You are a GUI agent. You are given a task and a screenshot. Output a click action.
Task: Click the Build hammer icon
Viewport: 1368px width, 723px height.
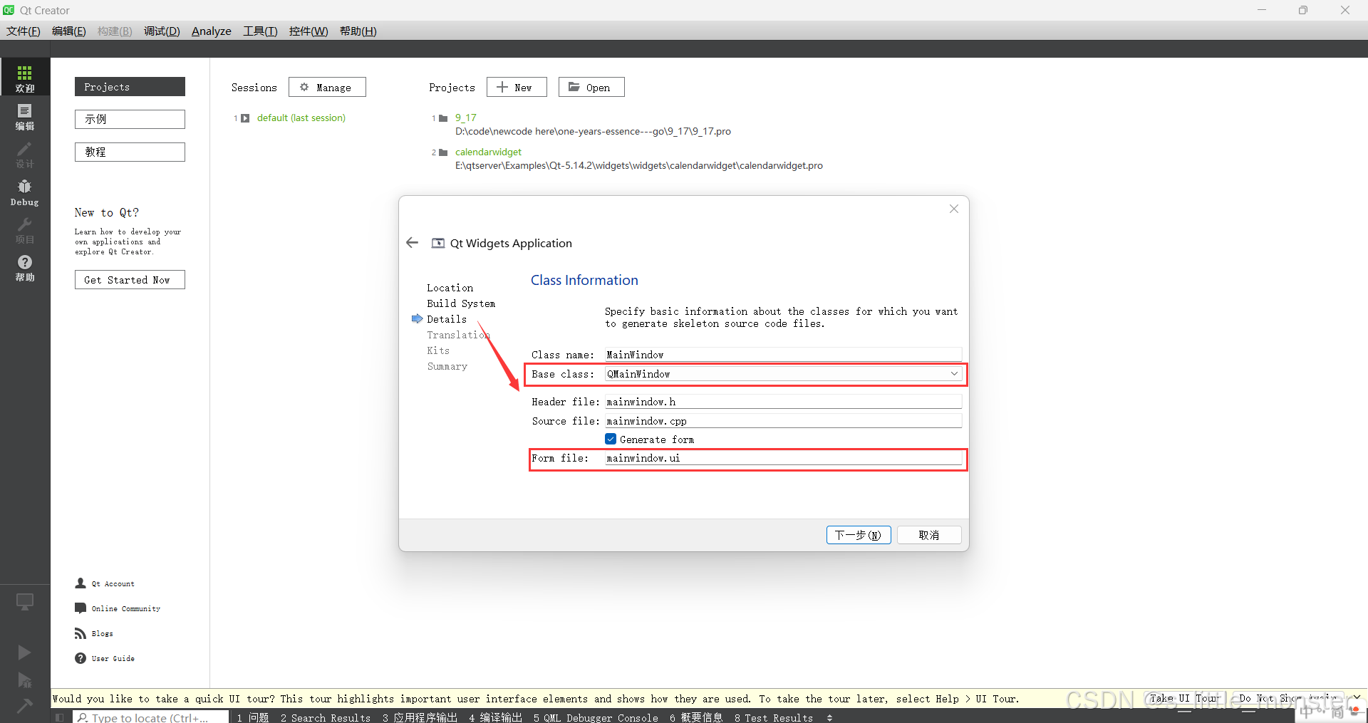[24, 706]
